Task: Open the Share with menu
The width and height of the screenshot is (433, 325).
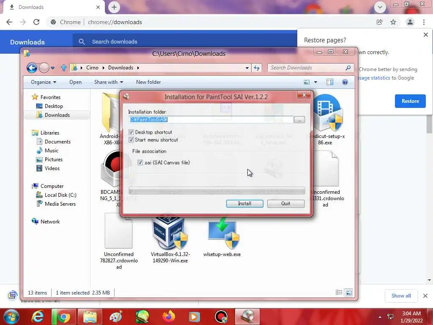Action: (109, 82)
